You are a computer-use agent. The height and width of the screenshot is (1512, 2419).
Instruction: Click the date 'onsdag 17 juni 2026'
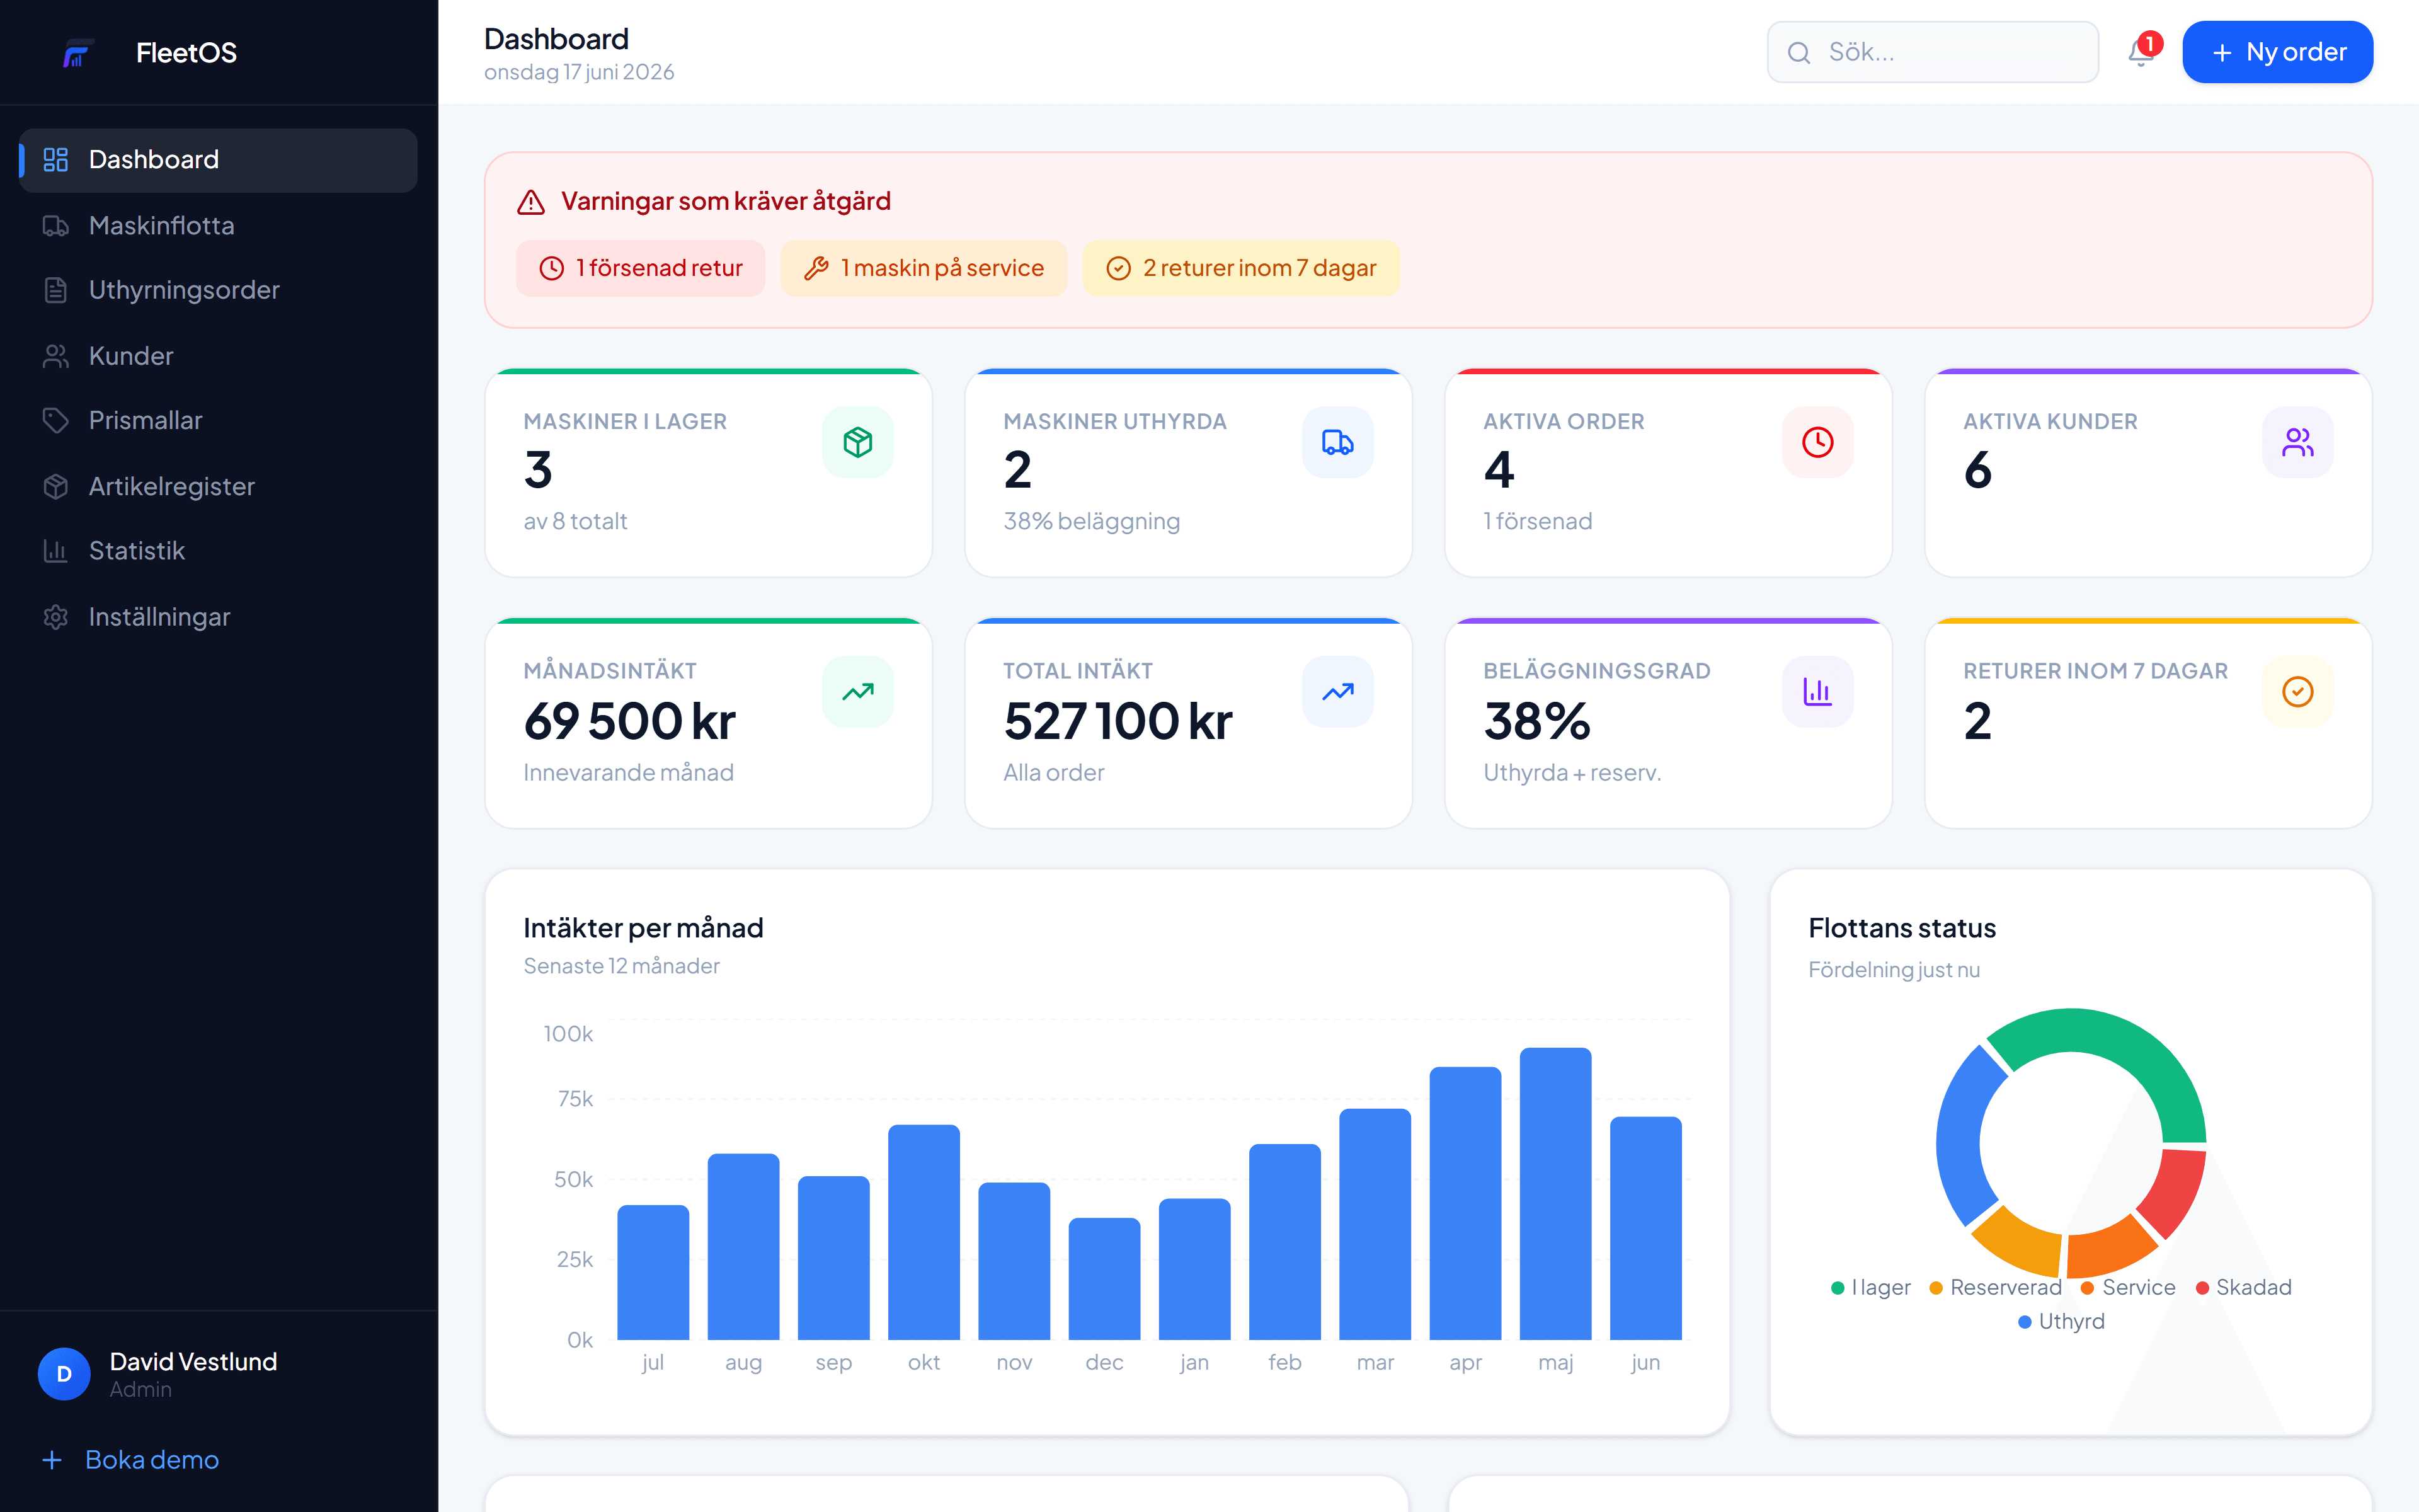pyautogui.click(x=579, y=72)
